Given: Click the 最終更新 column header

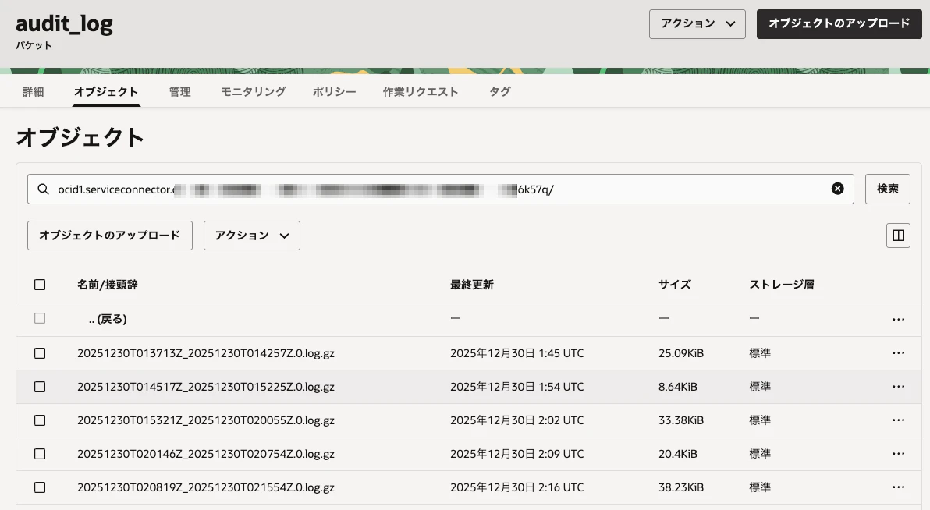Looking at the screenshot, I should point(471,285).
